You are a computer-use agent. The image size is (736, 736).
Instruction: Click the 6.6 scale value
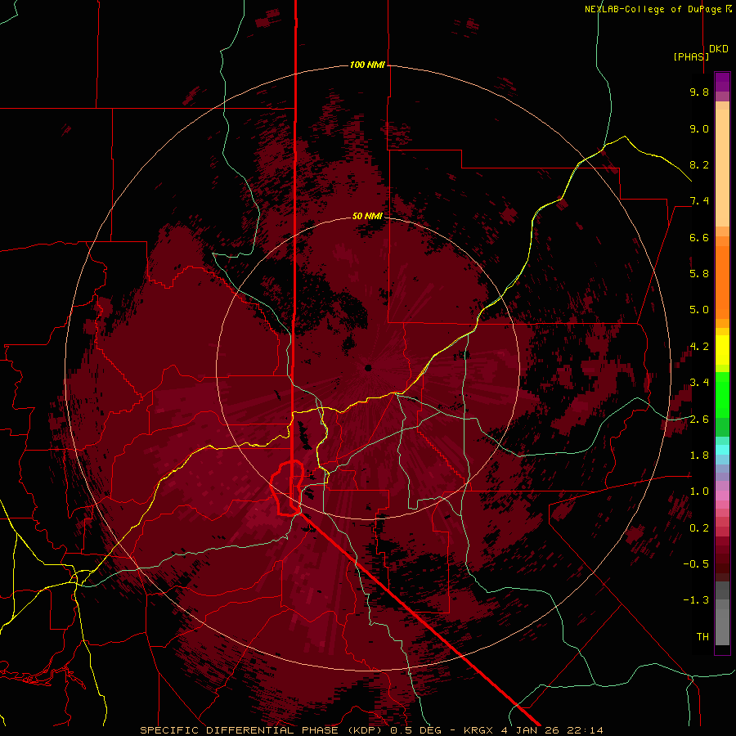(699, 237)
